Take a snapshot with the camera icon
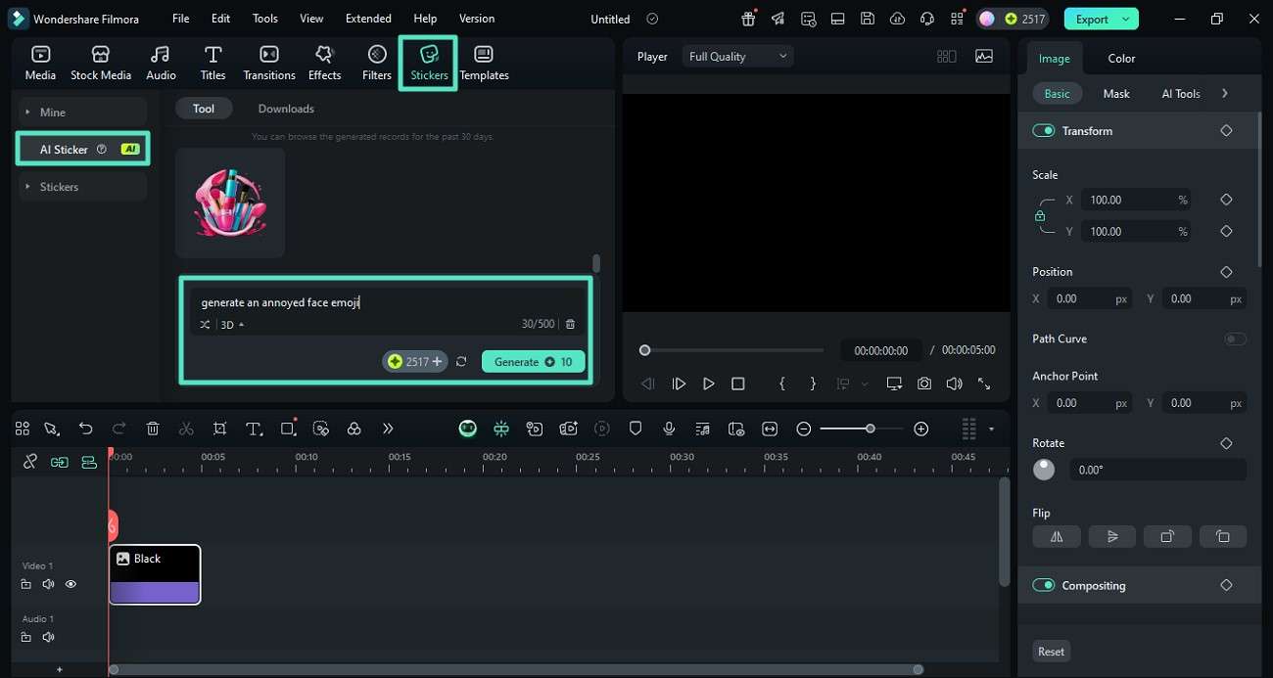 point(924,384)
